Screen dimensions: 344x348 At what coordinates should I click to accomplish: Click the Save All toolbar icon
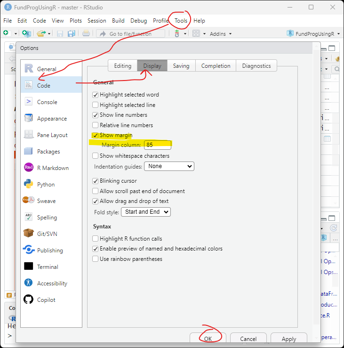(72, 33)
